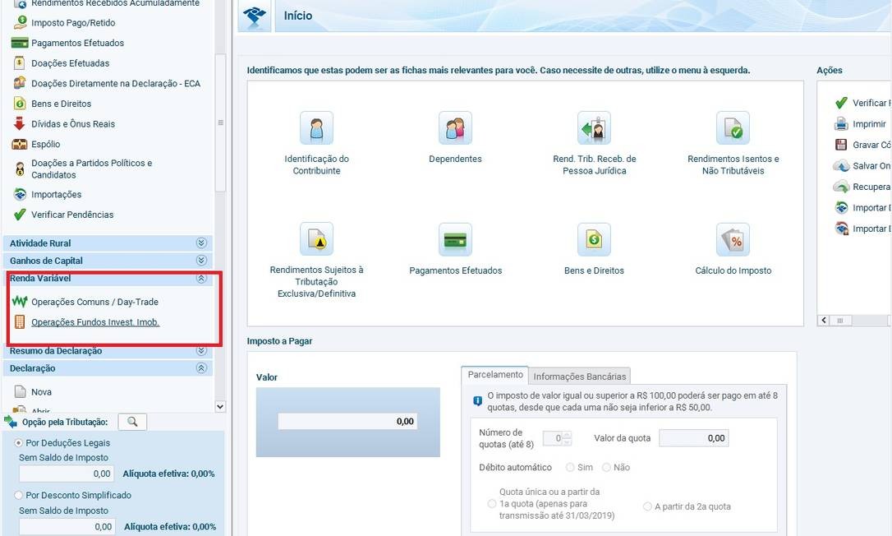Open the Pagamentos Efetuados card icon

pyautogui.click(x=455, y=239)
